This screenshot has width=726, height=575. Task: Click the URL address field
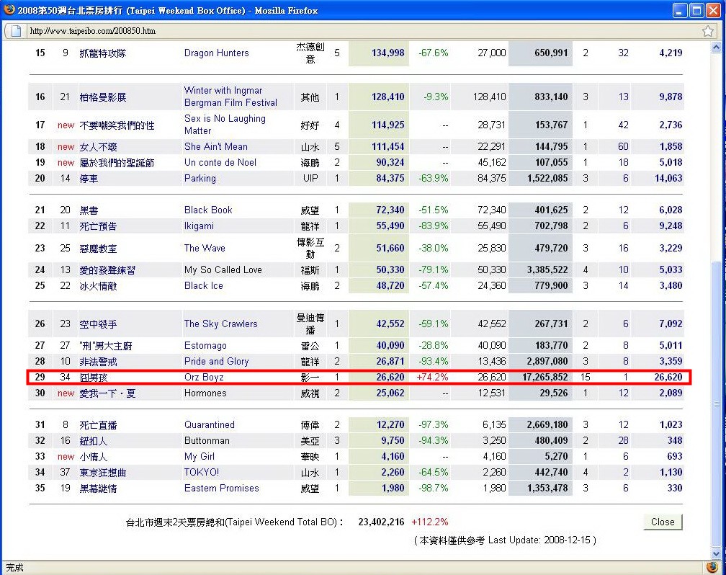364,31
